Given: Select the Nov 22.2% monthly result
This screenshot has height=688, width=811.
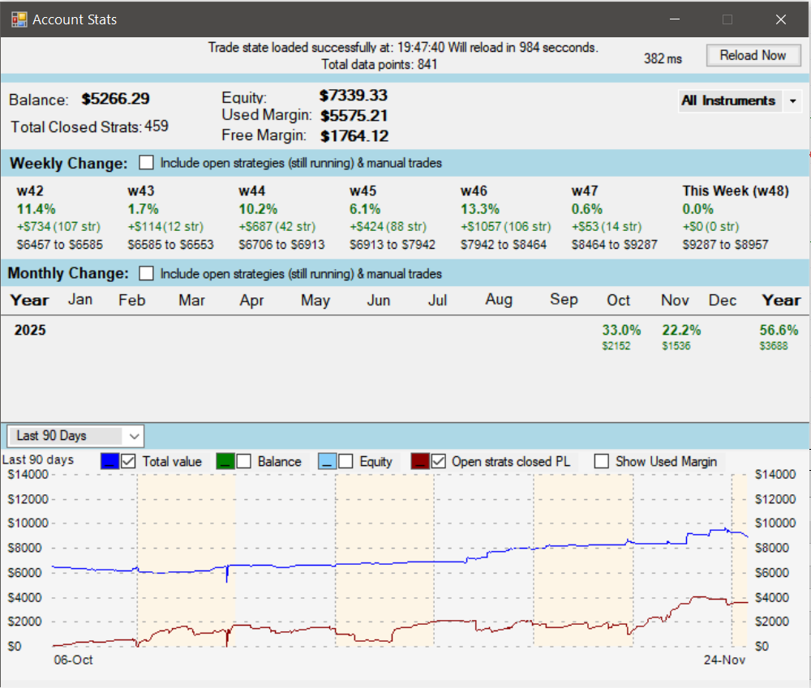Looking at the screenshot, I should tap(681, 331).
